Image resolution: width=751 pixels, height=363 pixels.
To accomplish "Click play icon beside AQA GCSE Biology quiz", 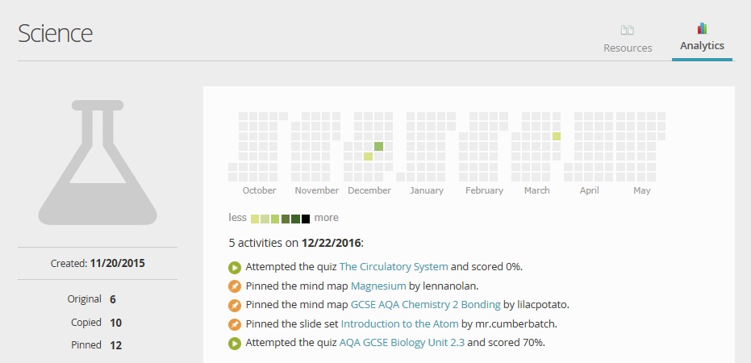I will (235, 344).
